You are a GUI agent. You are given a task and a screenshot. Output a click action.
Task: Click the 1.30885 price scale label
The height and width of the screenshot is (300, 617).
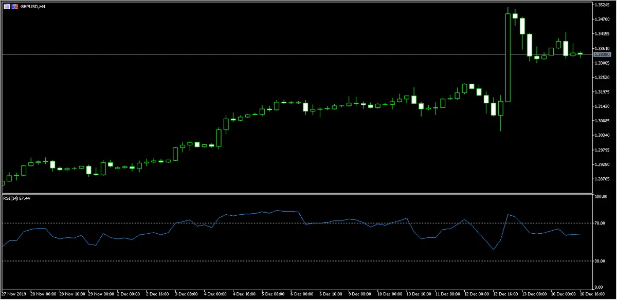pyautogui.click(x=602, y=121)
